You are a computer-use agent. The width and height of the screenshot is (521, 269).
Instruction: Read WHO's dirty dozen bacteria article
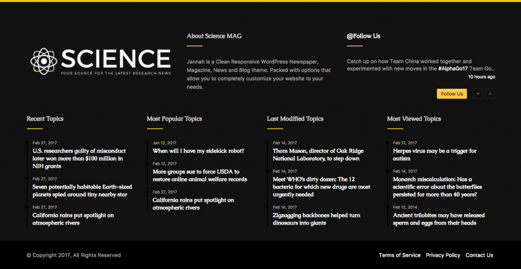pyautogui.click(x=321, y=187)
